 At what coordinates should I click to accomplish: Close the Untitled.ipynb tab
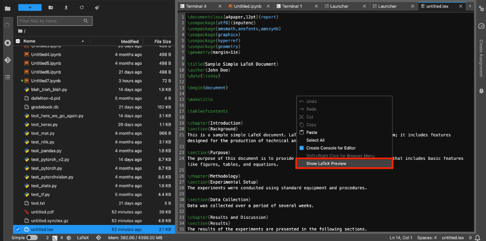(x=268, y=6)
